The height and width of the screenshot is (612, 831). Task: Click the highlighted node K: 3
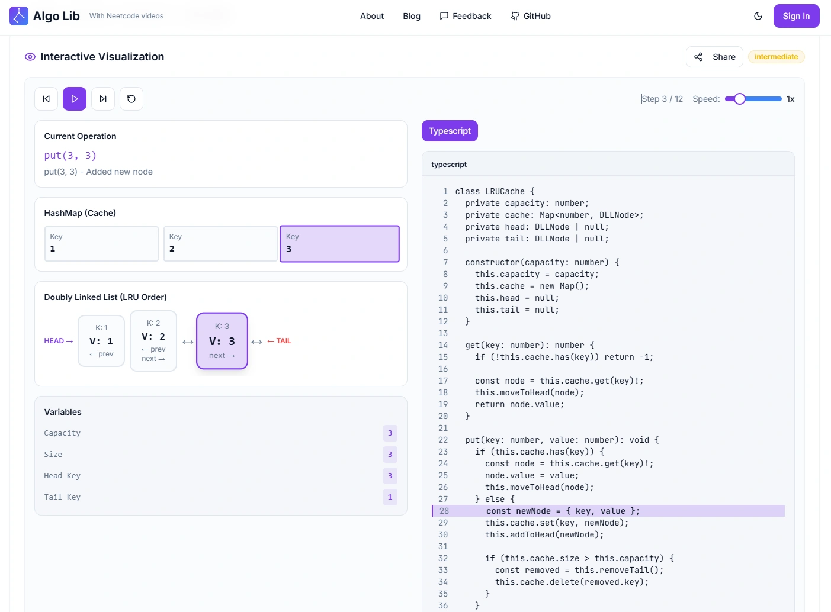click(x=222, y=341)
